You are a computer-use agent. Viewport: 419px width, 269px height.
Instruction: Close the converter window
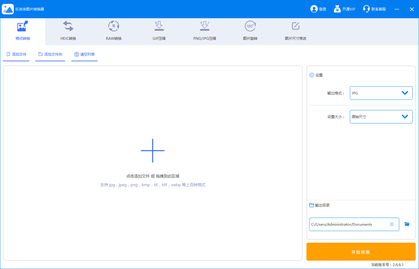pyautogui.click(x=412, y=9)
